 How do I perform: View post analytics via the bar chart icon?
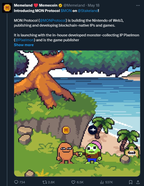click(102, 182)
